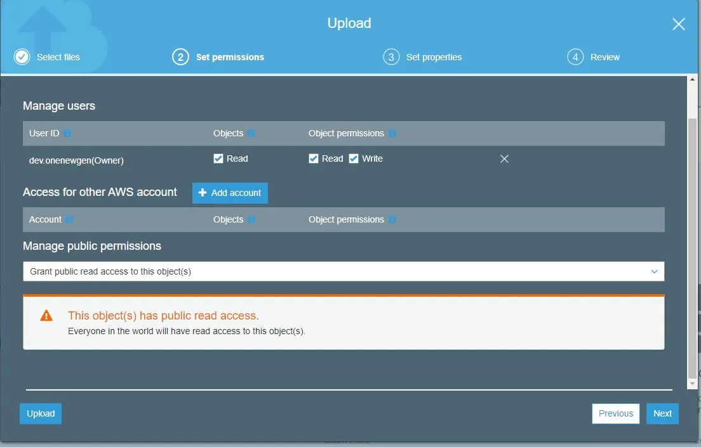701x447 pixels.
Task: Click the step 4 circle icon
Action: click(x=575, y=56)
